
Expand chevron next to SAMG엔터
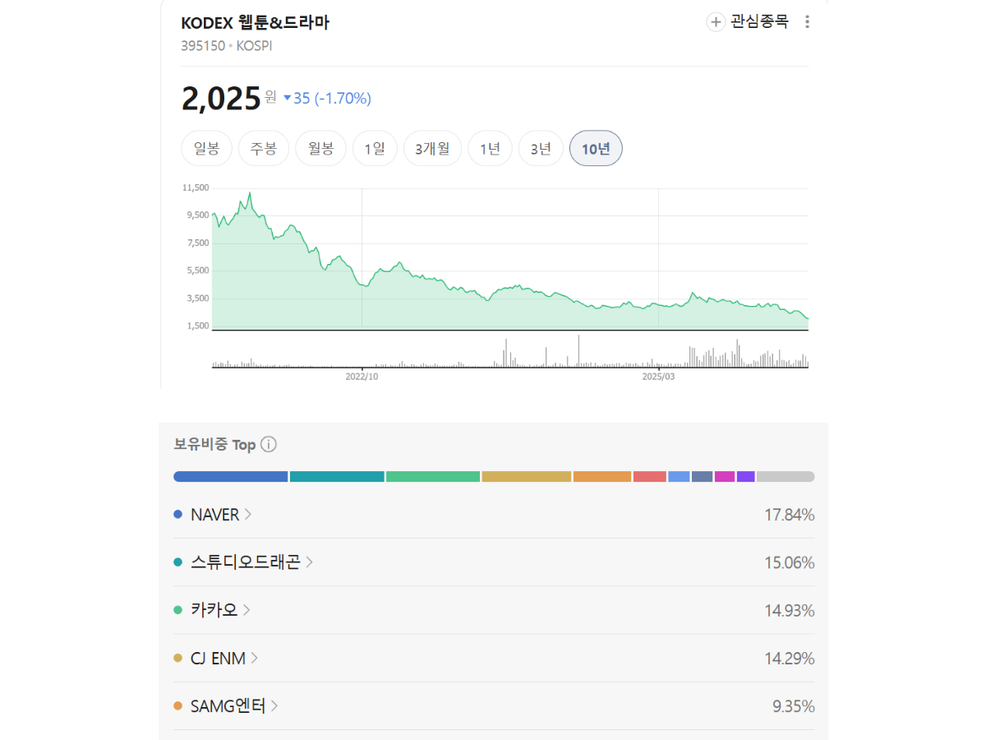pyautogui.click(x=274, y=705)
